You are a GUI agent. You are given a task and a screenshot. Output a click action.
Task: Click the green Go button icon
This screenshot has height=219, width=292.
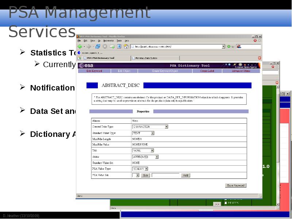tap(229, 47)
